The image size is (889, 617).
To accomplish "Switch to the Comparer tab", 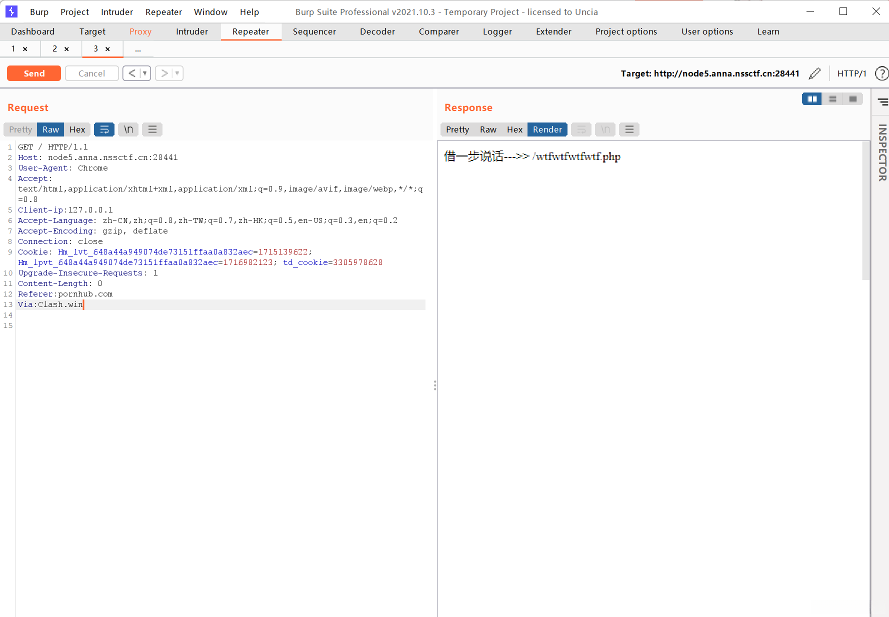I will [439, 31].
